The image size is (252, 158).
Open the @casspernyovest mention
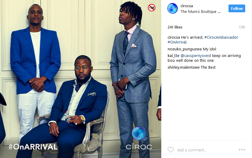click(x=196, y=56)
